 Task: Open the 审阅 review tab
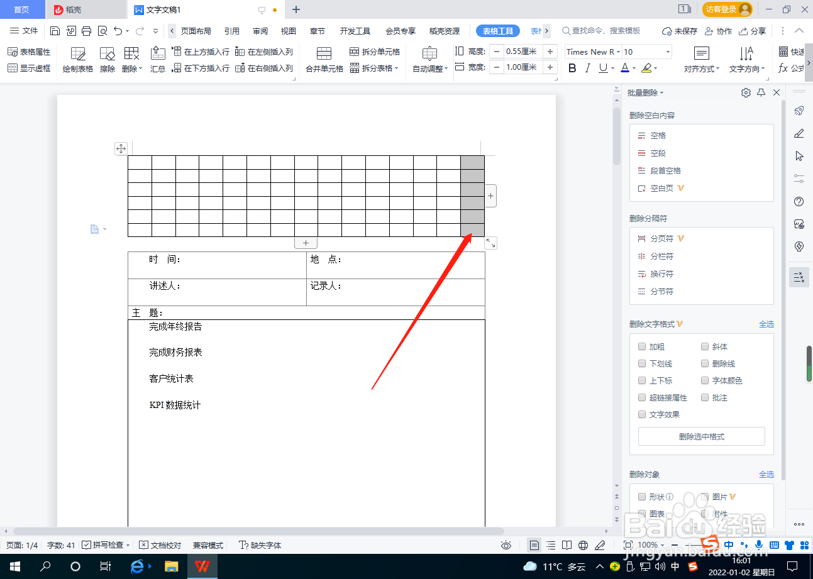260,30
